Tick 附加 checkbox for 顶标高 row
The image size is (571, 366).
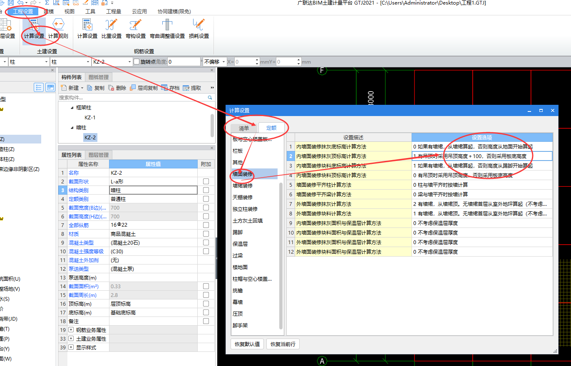(206, 304)
